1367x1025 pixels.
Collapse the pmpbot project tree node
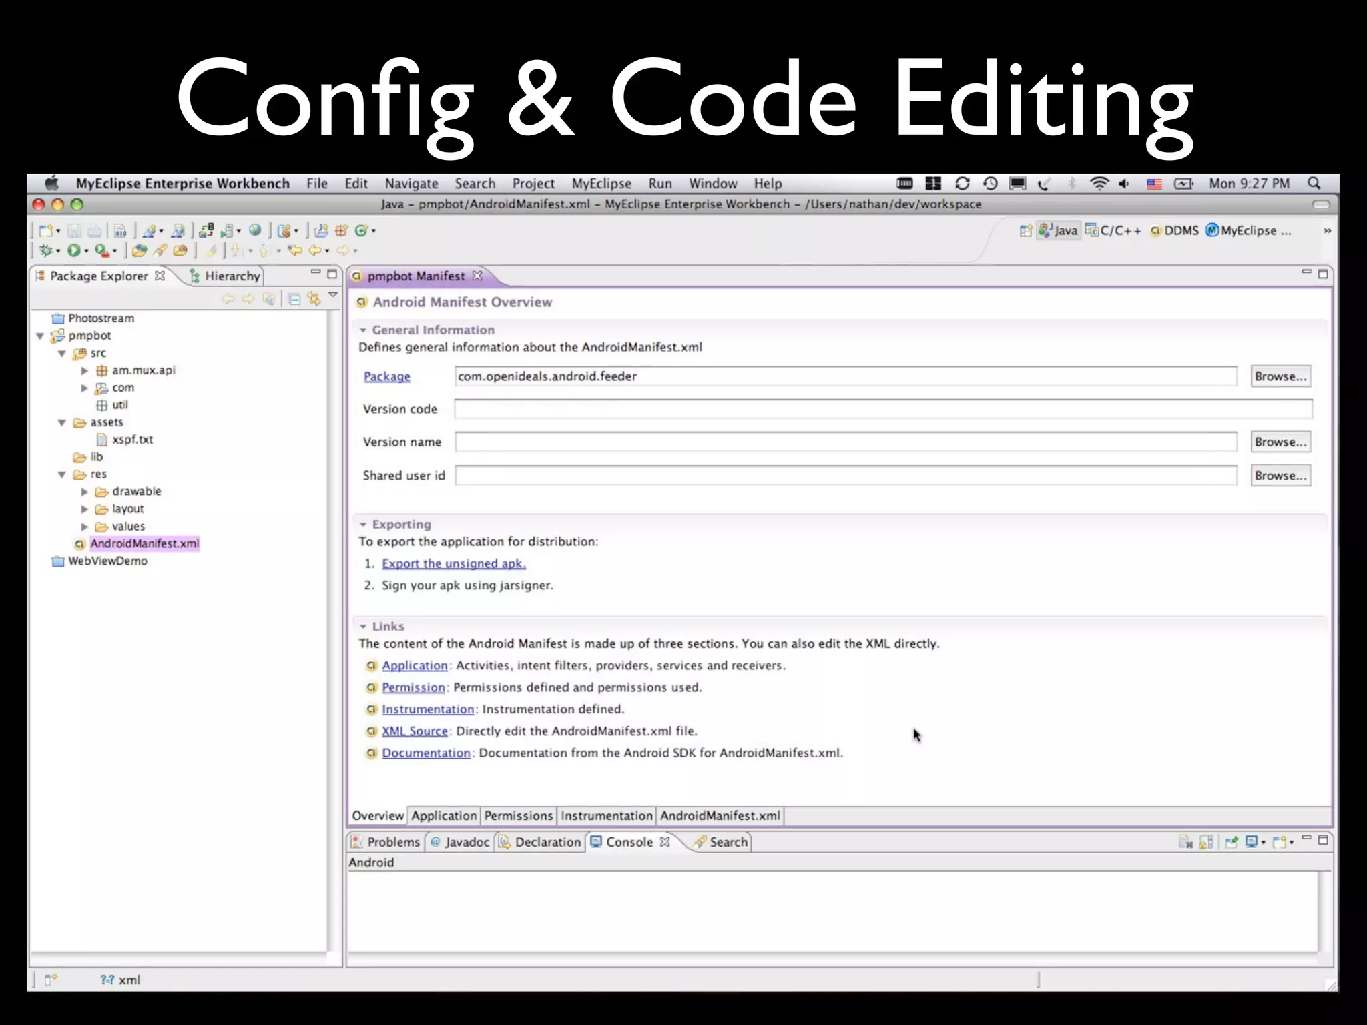(40, 336)
